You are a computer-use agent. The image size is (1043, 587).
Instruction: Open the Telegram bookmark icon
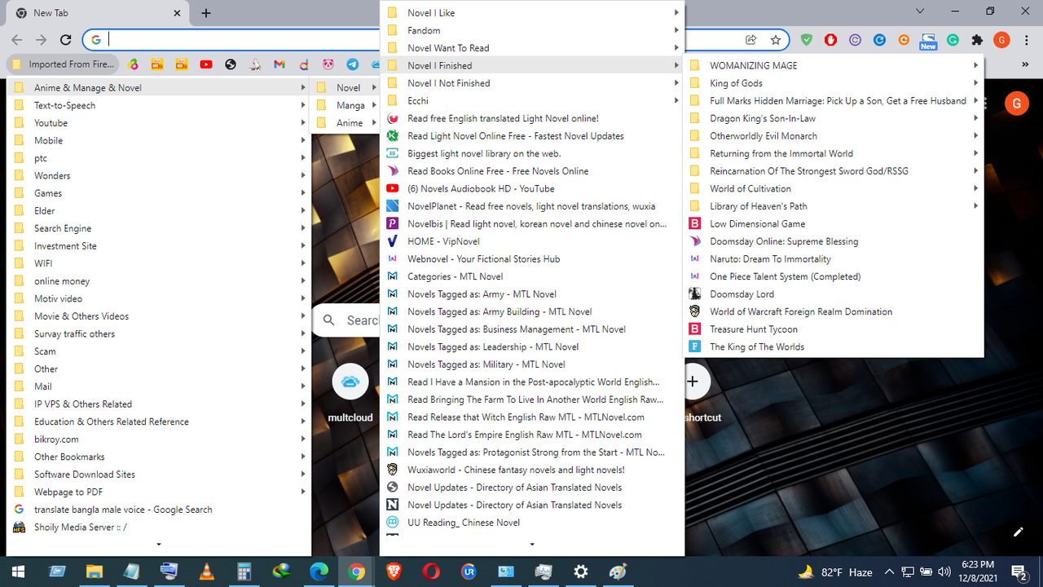[352, 64]
